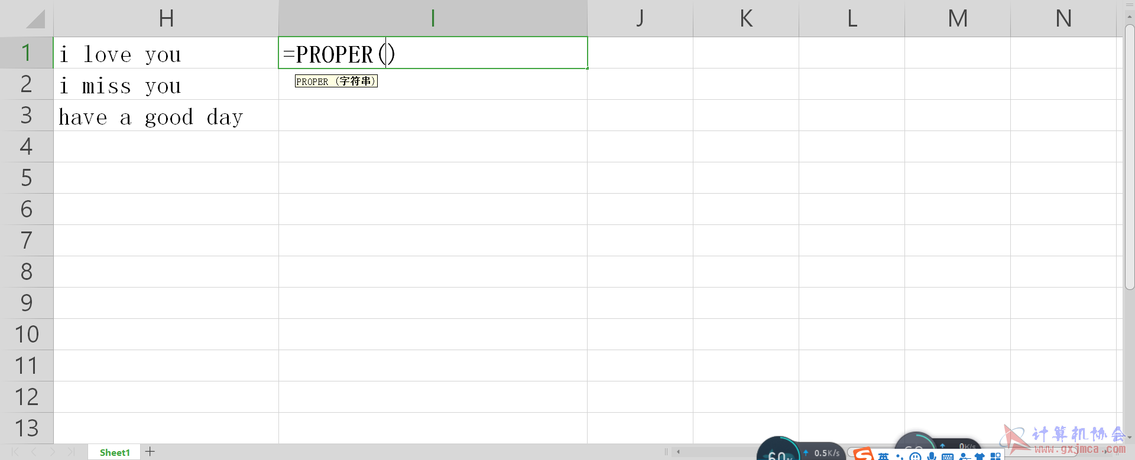The image size is (1135, 460).
Task: Select row 10 header
Action: click(x=27, y=334)
